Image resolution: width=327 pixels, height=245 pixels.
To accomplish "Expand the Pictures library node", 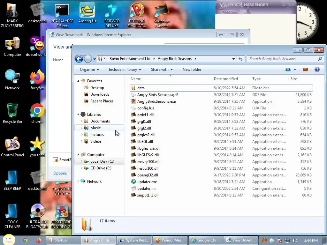I will click(81, 134).
